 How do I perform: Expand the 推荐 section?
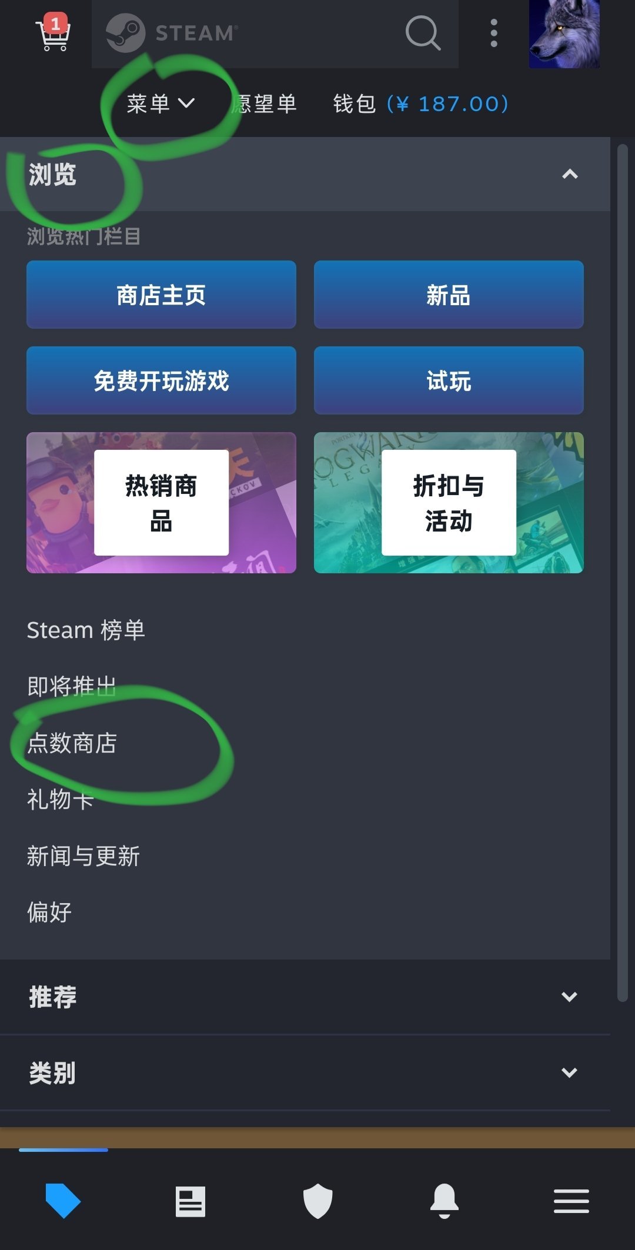305,997
